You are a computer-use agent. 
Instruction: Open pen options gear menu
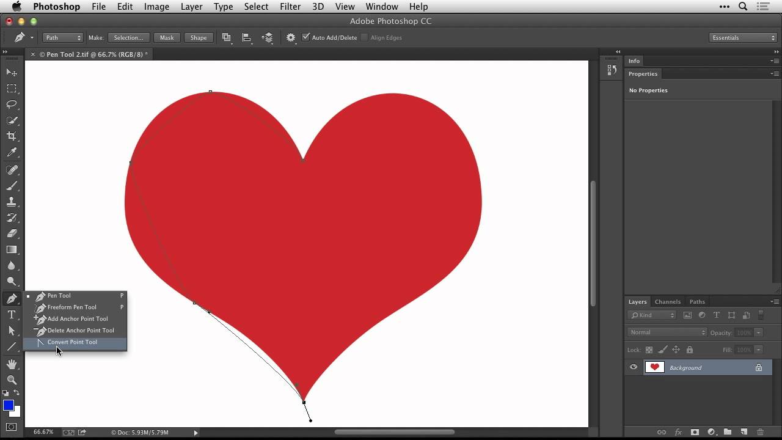click(291, 37)
